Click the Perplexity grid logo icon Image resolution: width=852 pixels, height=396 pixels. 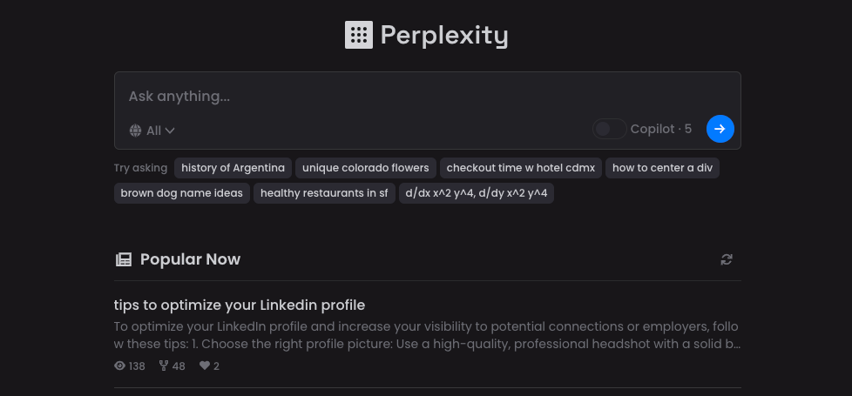coord(359,35)
